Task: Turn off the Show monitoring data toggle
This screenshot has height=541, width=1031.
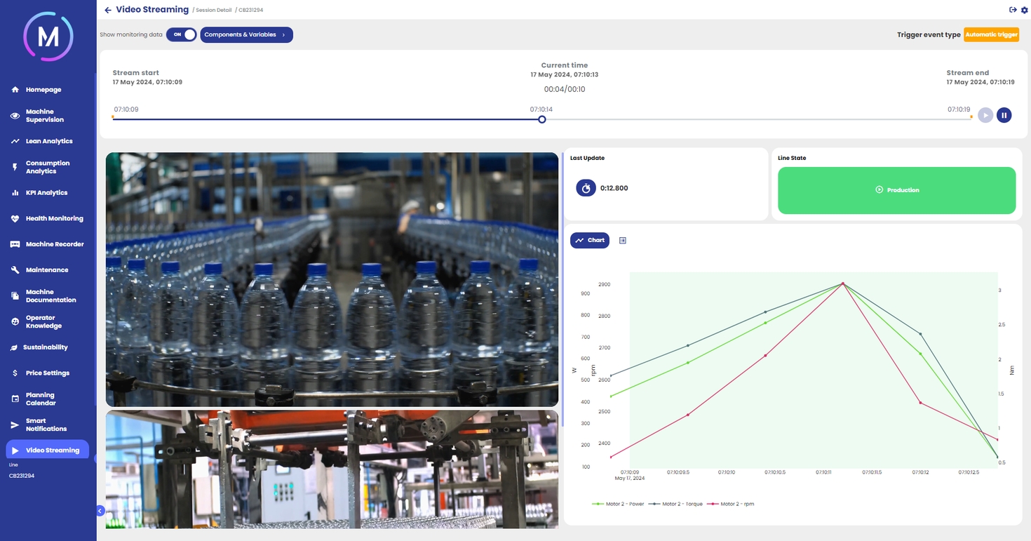Action: click(x=182, y=34)
